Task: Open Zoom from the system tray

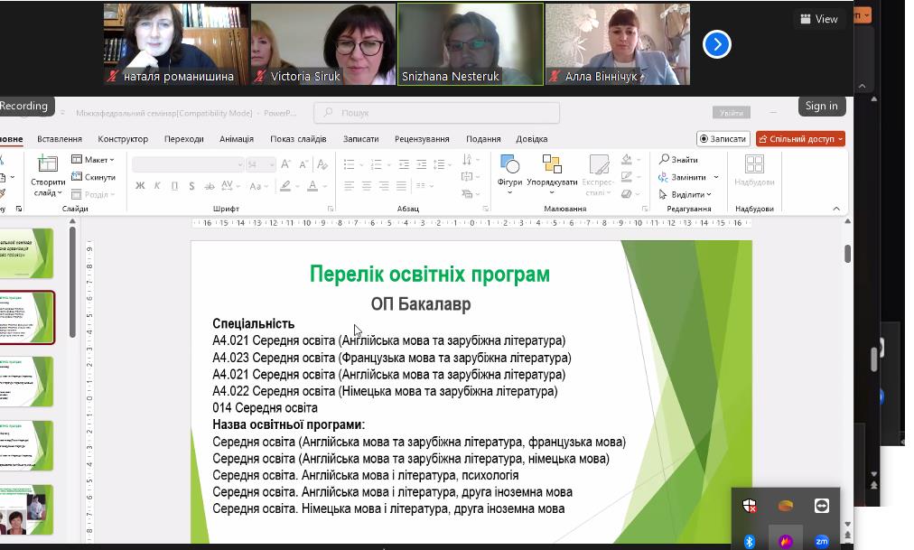Action: (x=821, y=541)
